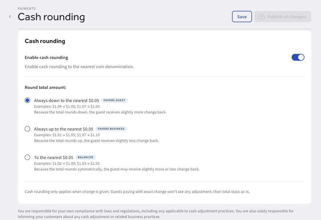The height and width of the screenshot is (220, 321).
Task: Click the compliance responsibility disclaimer text
Action: [x=156, y=214]
